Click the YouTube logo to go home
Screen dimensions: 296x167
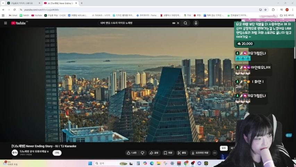click(x=19, y=23)
